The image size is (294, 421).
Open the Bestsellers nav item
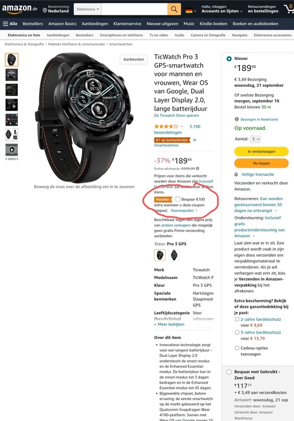pyautogui.click(x=33, y=24)
